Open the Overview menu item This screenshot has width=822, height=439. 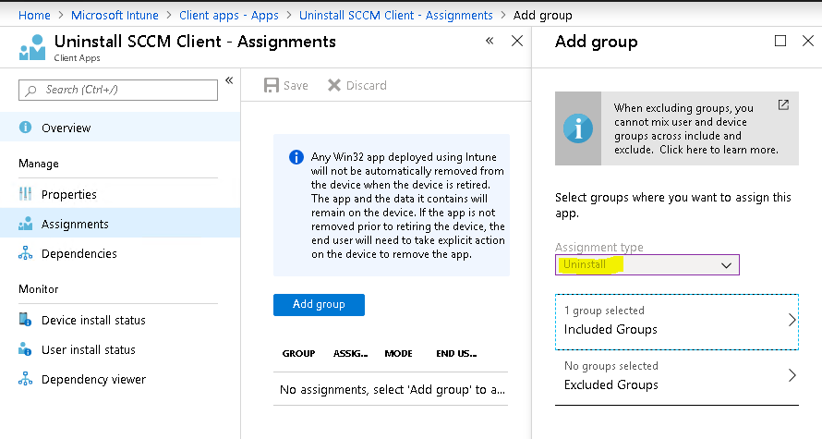pos(120,128)
